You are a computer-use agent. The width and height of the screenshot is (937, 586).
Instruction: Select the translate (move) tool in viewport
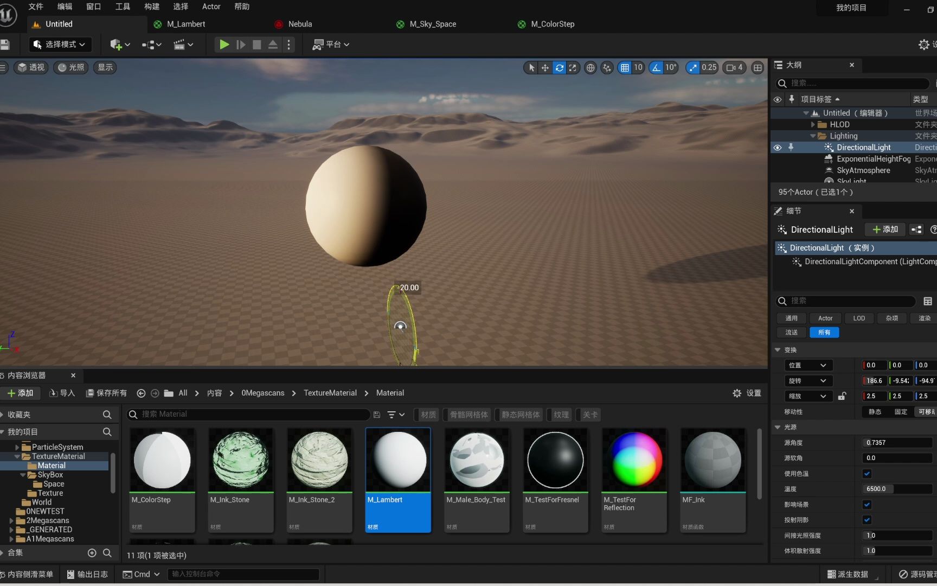tap(545, 68)
